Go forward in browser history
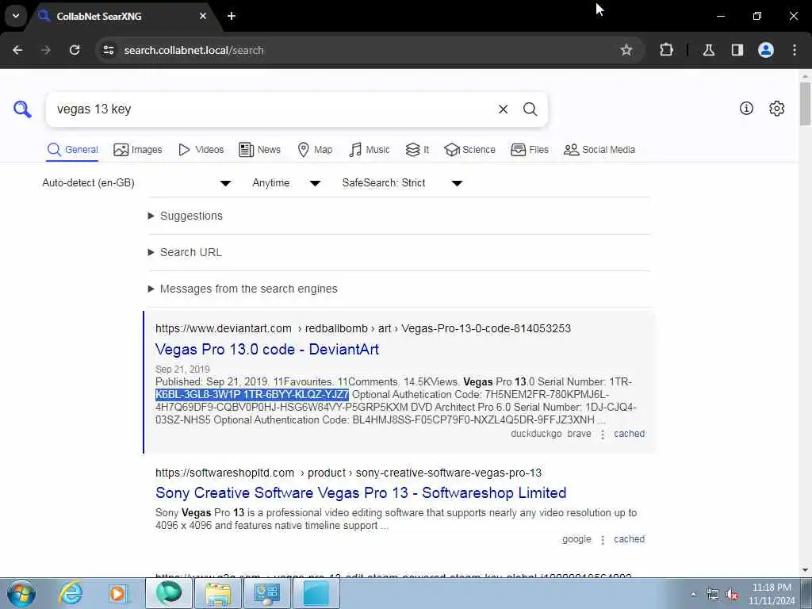 pyautogui.click(x=46, y=50)
